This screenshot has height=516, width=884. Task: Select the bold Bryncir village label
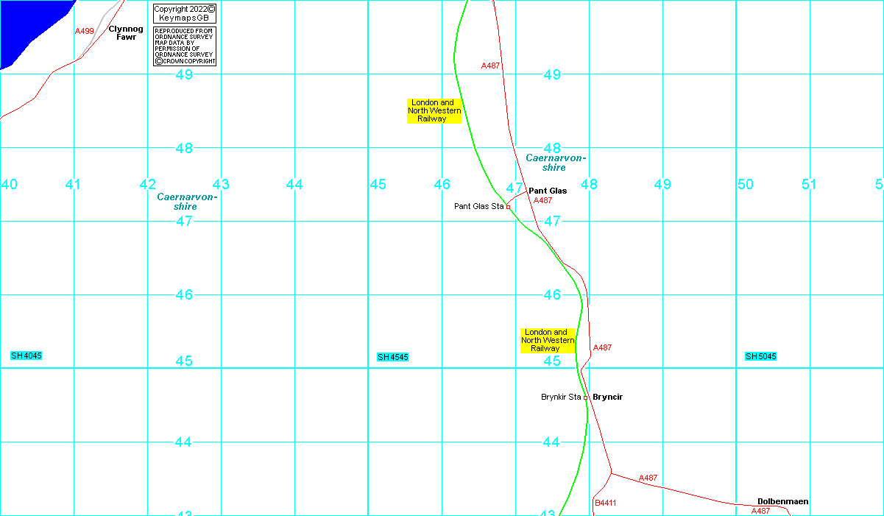(x=607, y=397)
